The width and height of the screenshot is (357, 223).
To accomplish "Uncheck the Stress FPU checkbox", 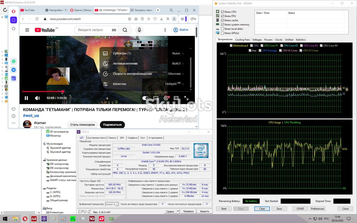I will pos(222,16).
